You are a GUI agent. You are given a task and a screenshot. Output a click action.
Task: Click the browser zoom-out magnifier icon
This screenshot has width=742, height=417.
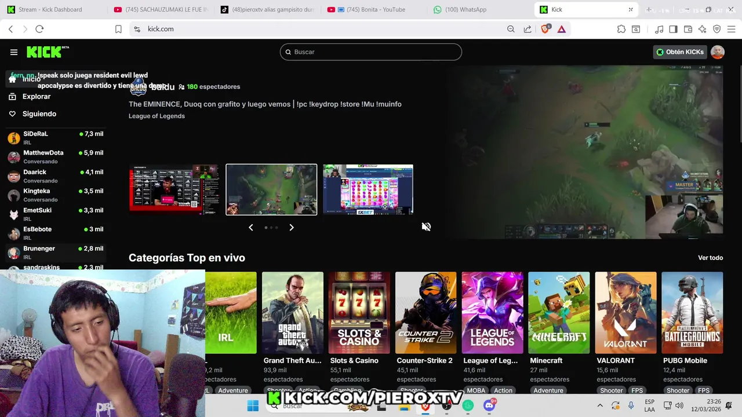(511, 29)
